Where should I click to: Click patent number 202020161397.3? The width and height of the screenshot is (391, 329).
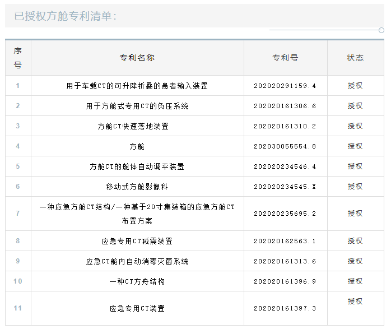point(285,308)
